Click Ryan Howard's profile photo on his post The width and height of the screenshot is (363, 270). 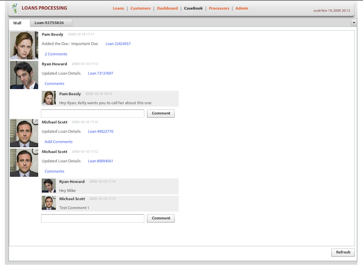24,75
